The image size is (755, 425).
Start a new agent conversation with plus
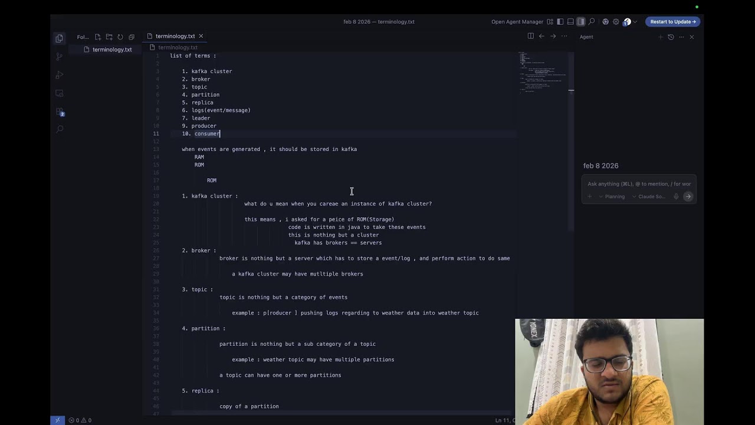click(661, 37)
